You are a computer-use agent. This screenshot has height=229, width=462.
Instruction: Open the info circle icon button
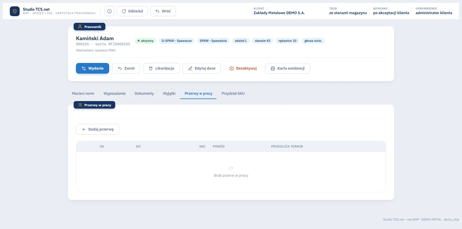click(x=109, y=11)
